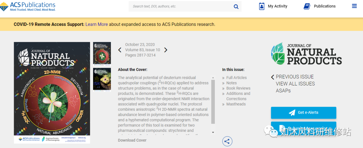Image resolution: width=363 pixels, height=148 pixels.
Task: Open the My Activity menu label
Action: click(x=277, y=6)
